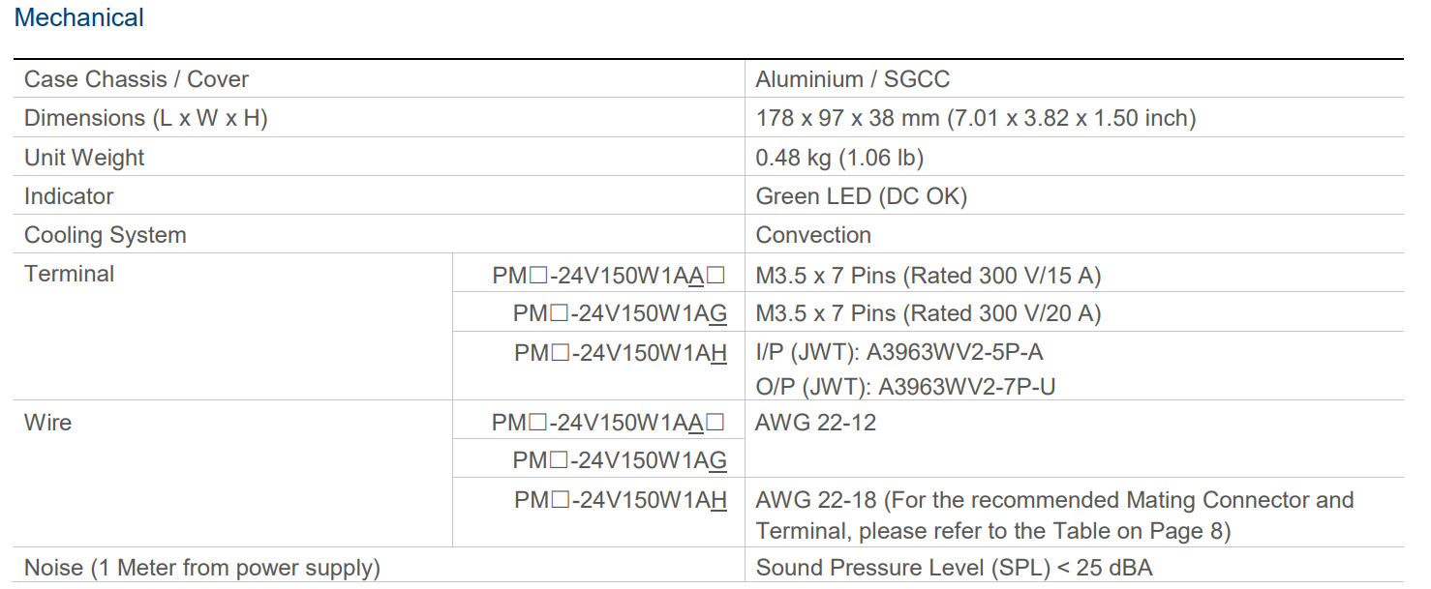Click the 178 x 97 x 38 mm dimensions value
Image resolution: width=1431 pixels, height=589 pixels.
click(975, 118)
